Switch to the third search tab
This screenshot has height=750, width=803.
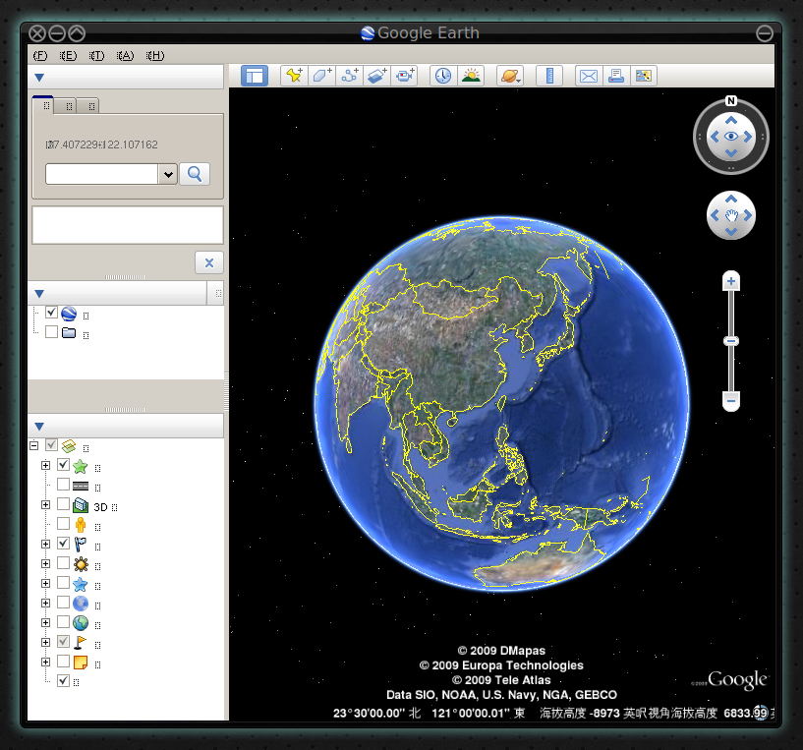(x=87, y=105)
